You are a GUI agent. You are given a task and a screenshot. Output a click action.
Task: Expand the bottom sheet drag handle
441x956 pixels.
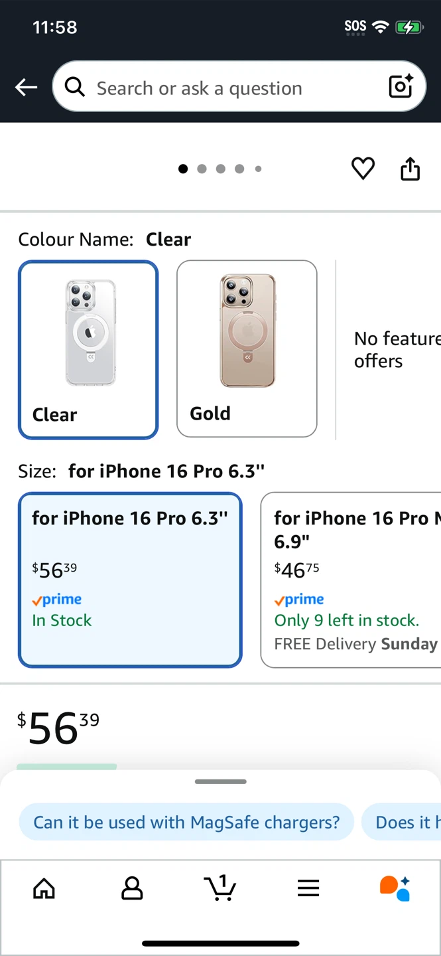click(221, 781)
